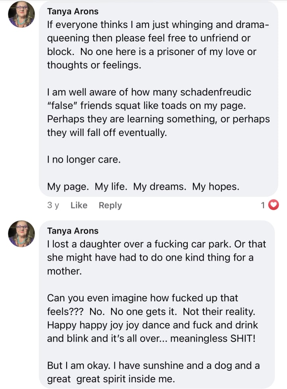Reply to the first comment
The width and height of the screenshot is (287, 389).
110,205
